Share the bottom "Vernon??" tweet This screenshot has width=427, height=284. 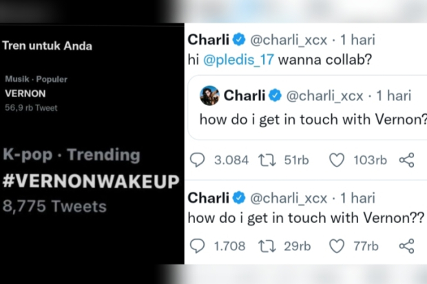click(407, 245)
